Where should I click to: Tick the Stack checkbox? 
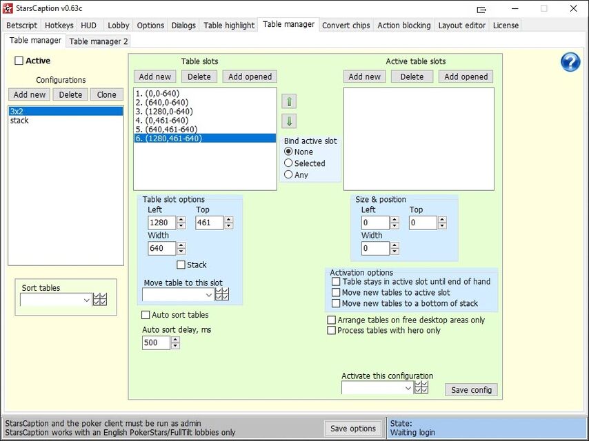point(181,265)
